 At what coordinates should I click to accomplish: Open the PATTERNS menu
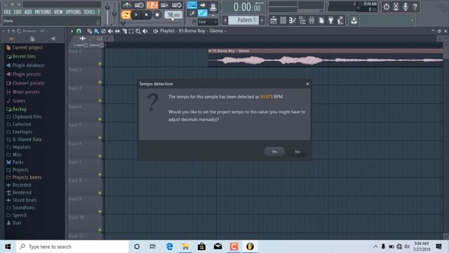pos(43,12)
